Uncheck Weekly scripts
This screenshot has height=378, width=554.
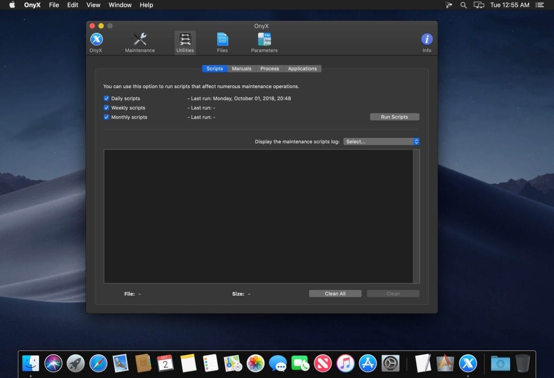click(106, 108)
